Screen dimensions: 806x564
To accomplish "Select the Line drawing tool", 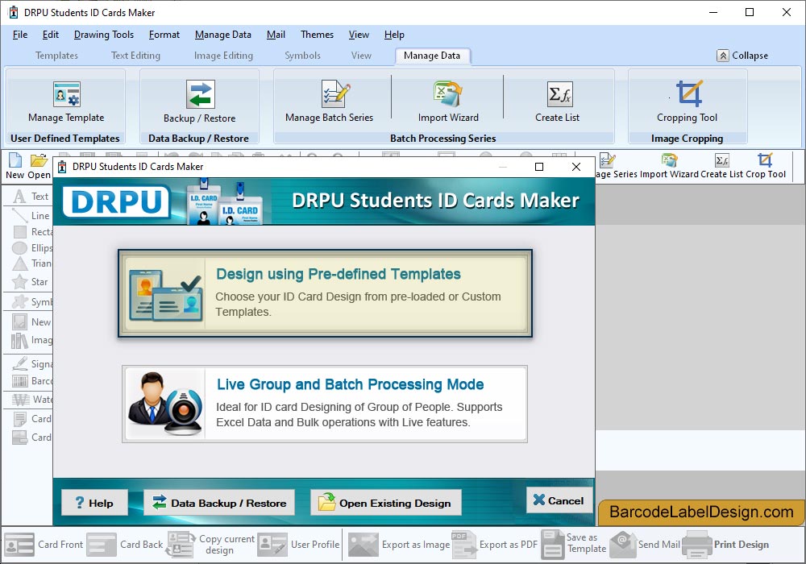I will pyautogui.click(x=31, y=216).
